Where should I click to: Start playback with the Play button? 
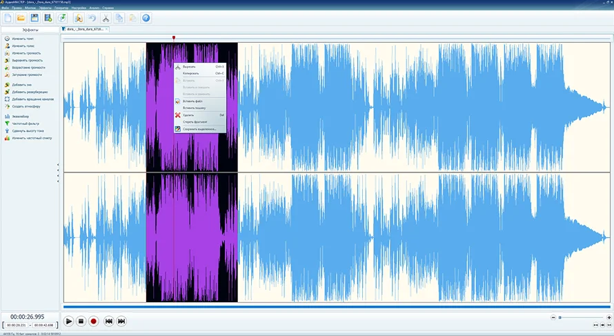click(68, 321)
